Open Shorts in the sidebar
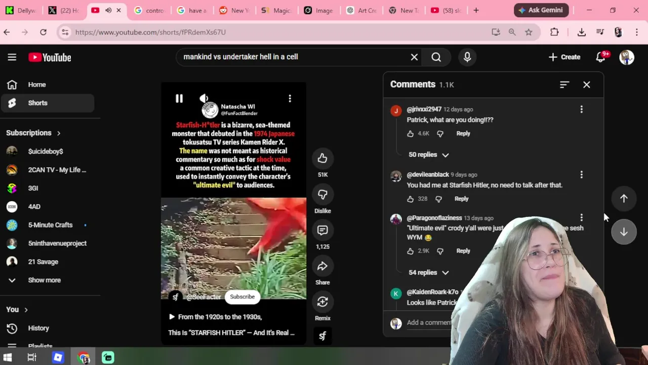 (47, 103)
